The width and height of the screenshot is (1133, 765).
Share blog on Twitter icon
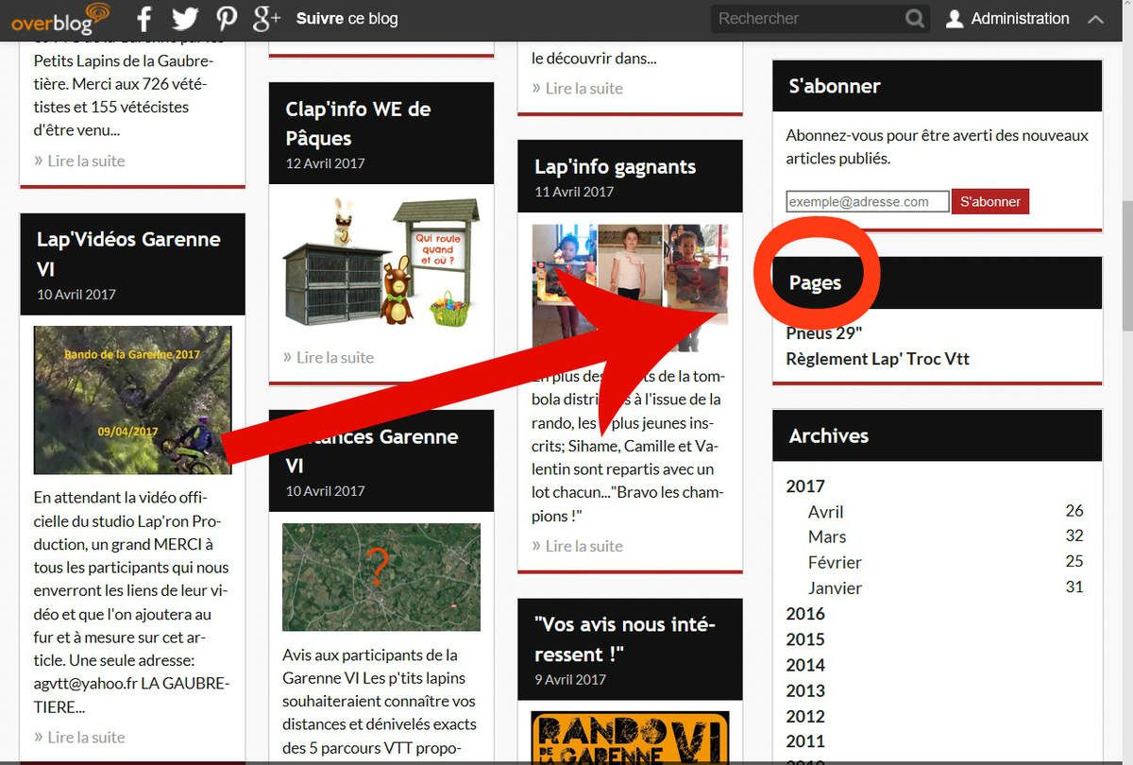tap(185, 18)
